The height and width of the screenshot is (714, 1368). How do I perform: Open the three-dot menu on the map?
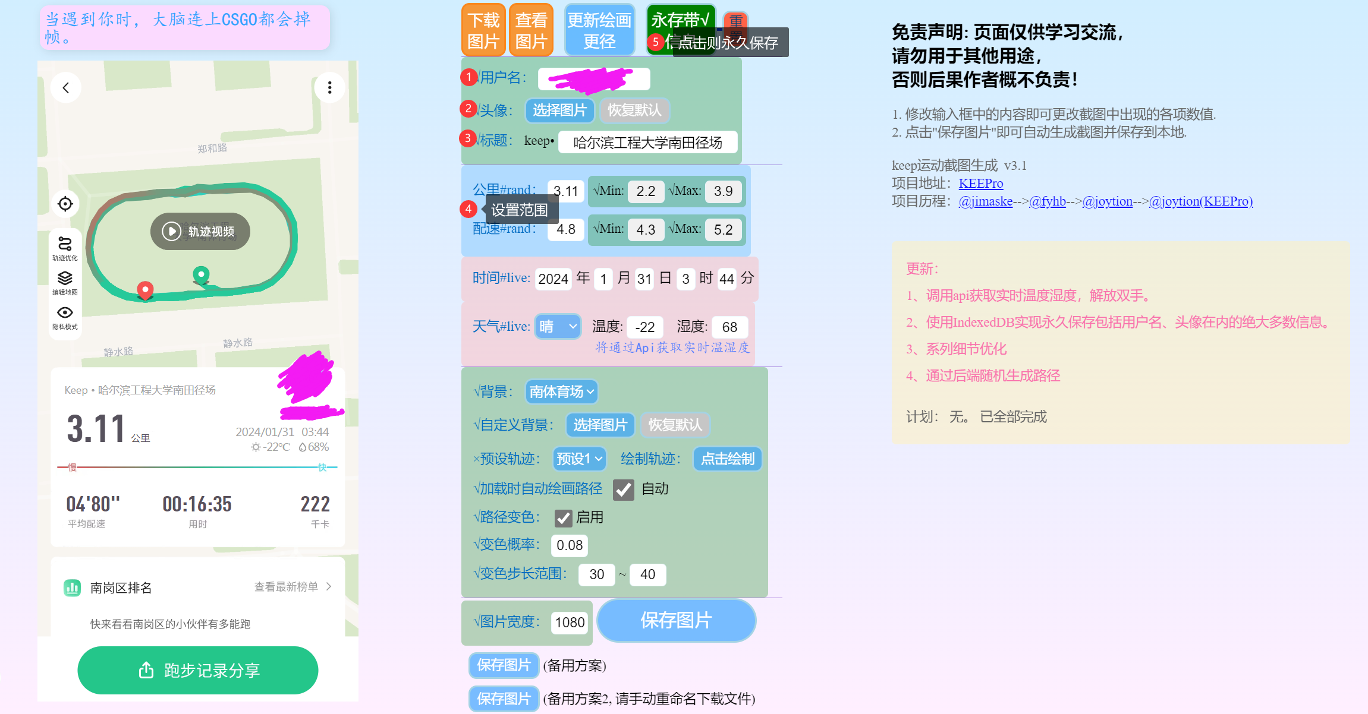click(x=330, y=87)
